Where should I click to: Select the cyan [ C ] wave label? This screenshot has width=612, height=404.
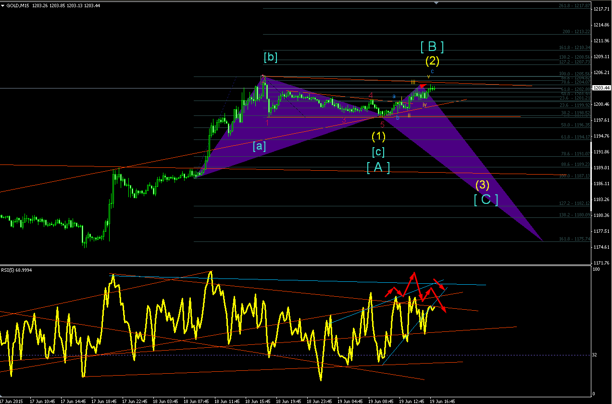coord(486,200)
